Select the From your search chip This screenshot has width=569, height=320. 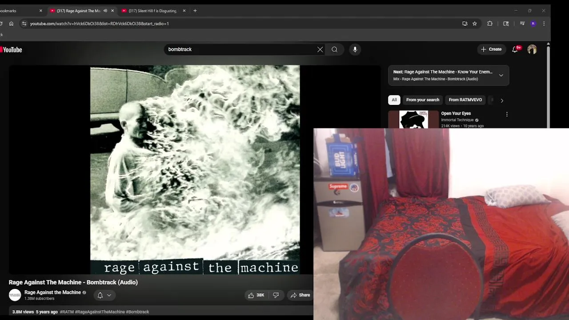423,100
